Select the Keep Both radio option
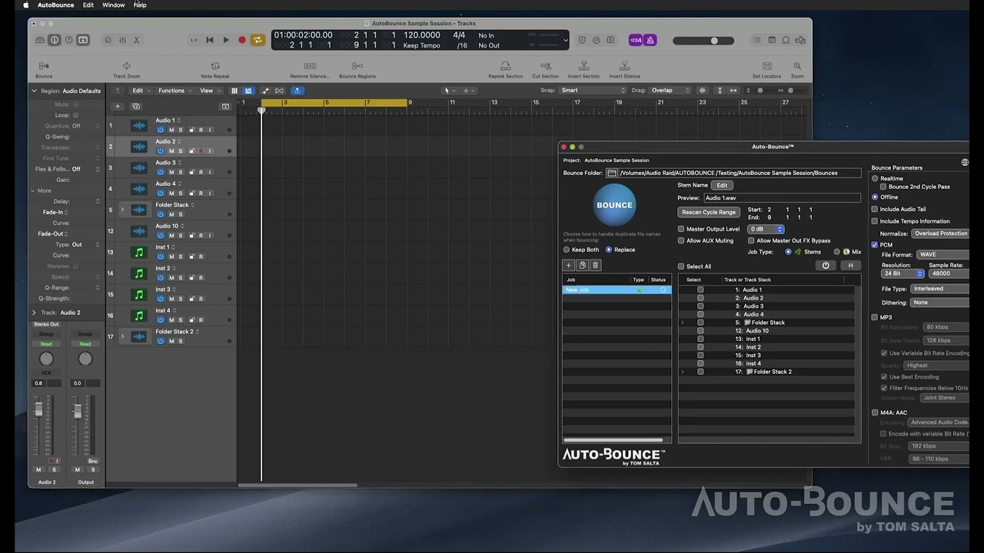This screenshot has width=984, height=553. (567, 250)
